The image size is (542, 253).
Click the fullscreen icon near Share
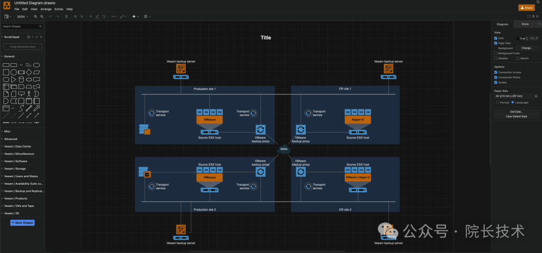pos(528,16)
